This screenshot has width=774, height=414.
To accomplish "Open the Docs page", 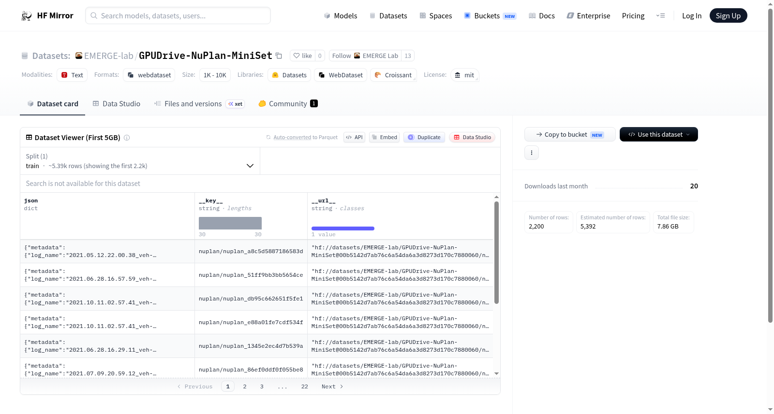I will pyautogui.click(x=541, y=16).
